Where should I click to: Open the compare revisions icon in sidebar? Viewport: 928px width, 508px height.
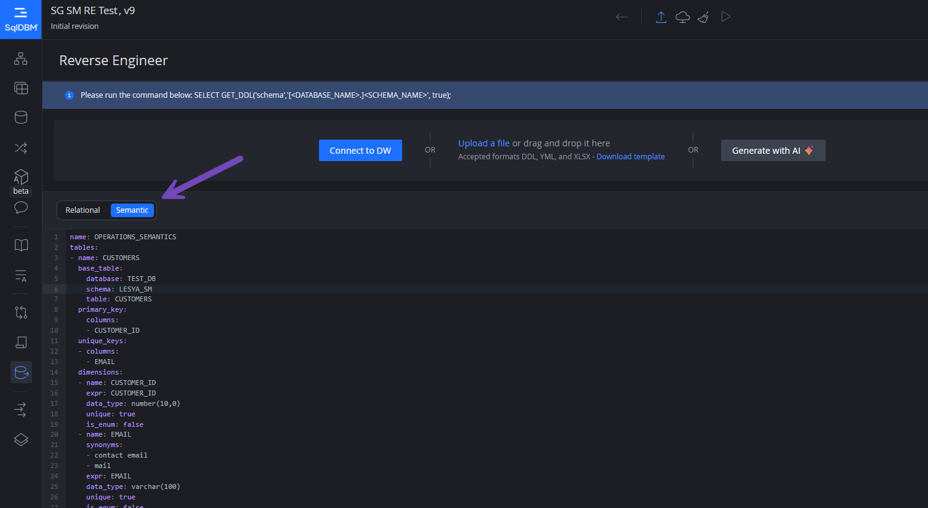pyautogui.click(x=21, y=312)
